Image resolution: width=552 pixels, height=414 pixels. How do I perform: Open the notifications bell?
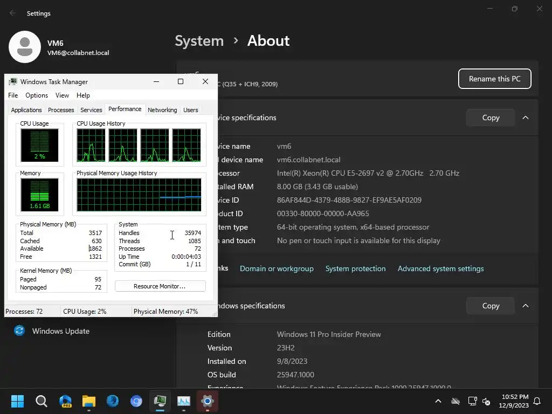(537, 401)
